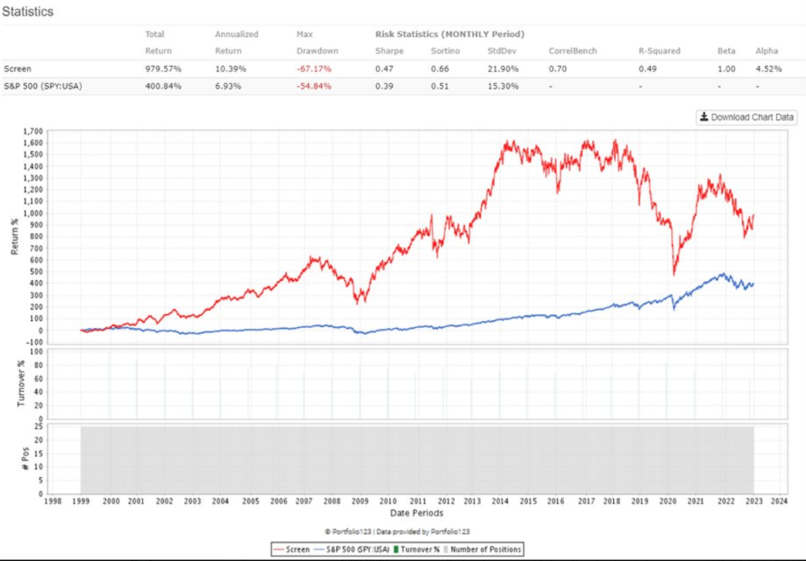Click the Max Drawdown column header
This screenshot has width=806, height=561.
click(x=318, y=42)
